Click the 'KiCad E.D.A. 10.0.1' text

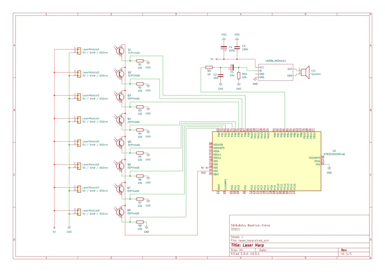tap(245, 254)
